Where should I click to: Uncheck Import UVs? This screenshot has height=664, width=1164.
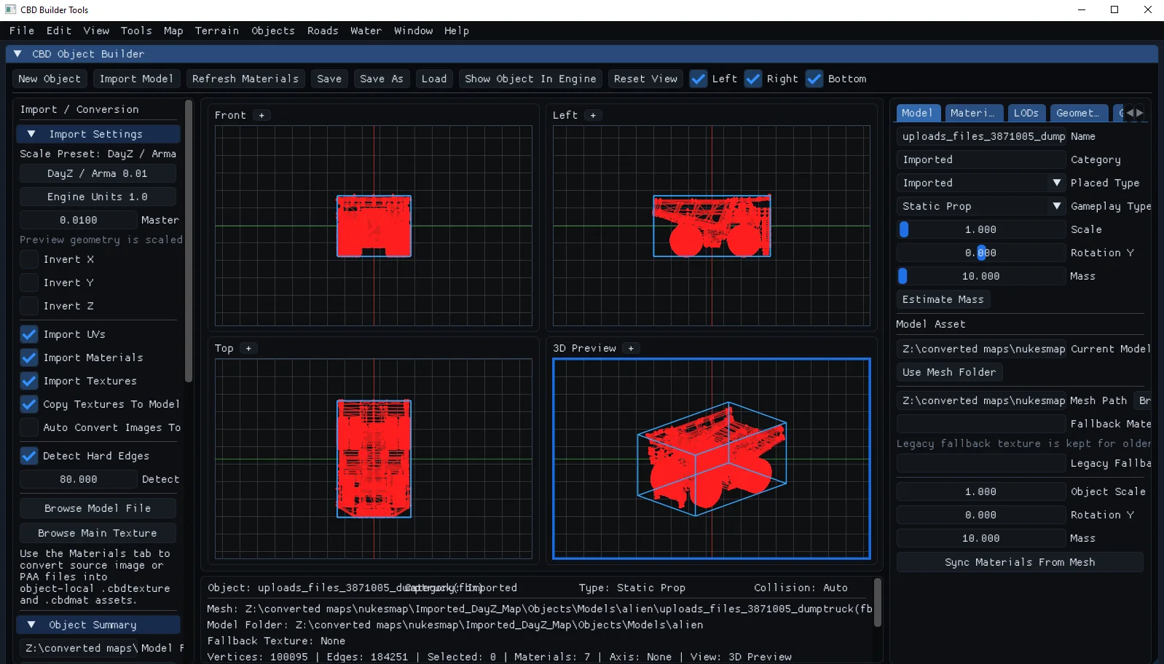[x=29, y=334]
